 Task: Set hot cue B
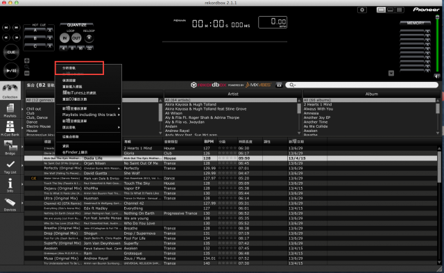[x=35, y=38]
